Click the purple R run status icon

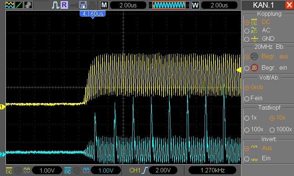(x=64, y=5)
